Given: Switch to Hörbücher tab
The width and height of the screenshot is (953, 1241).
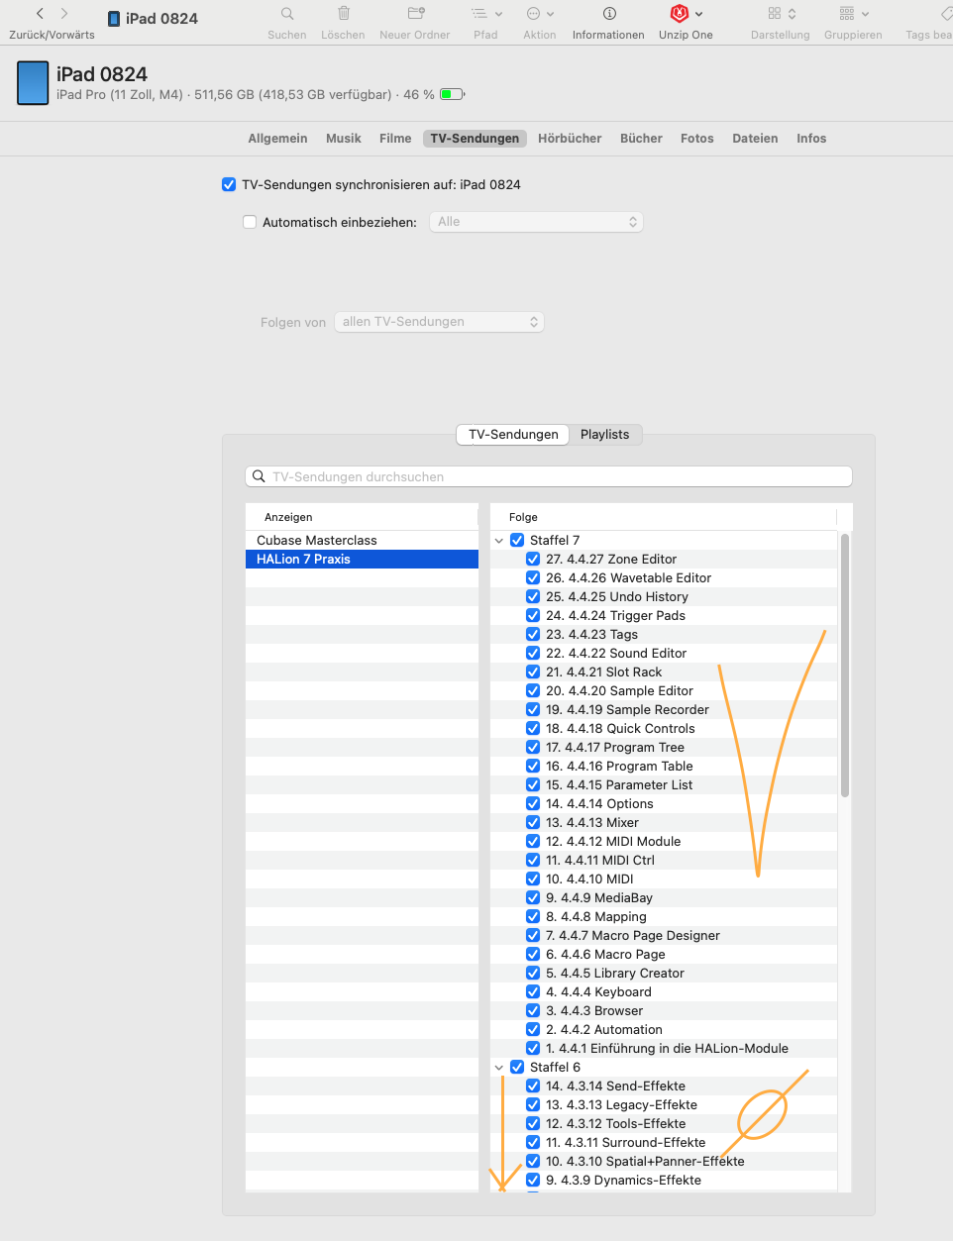Looking at the screenshot, I should (570, 139).
